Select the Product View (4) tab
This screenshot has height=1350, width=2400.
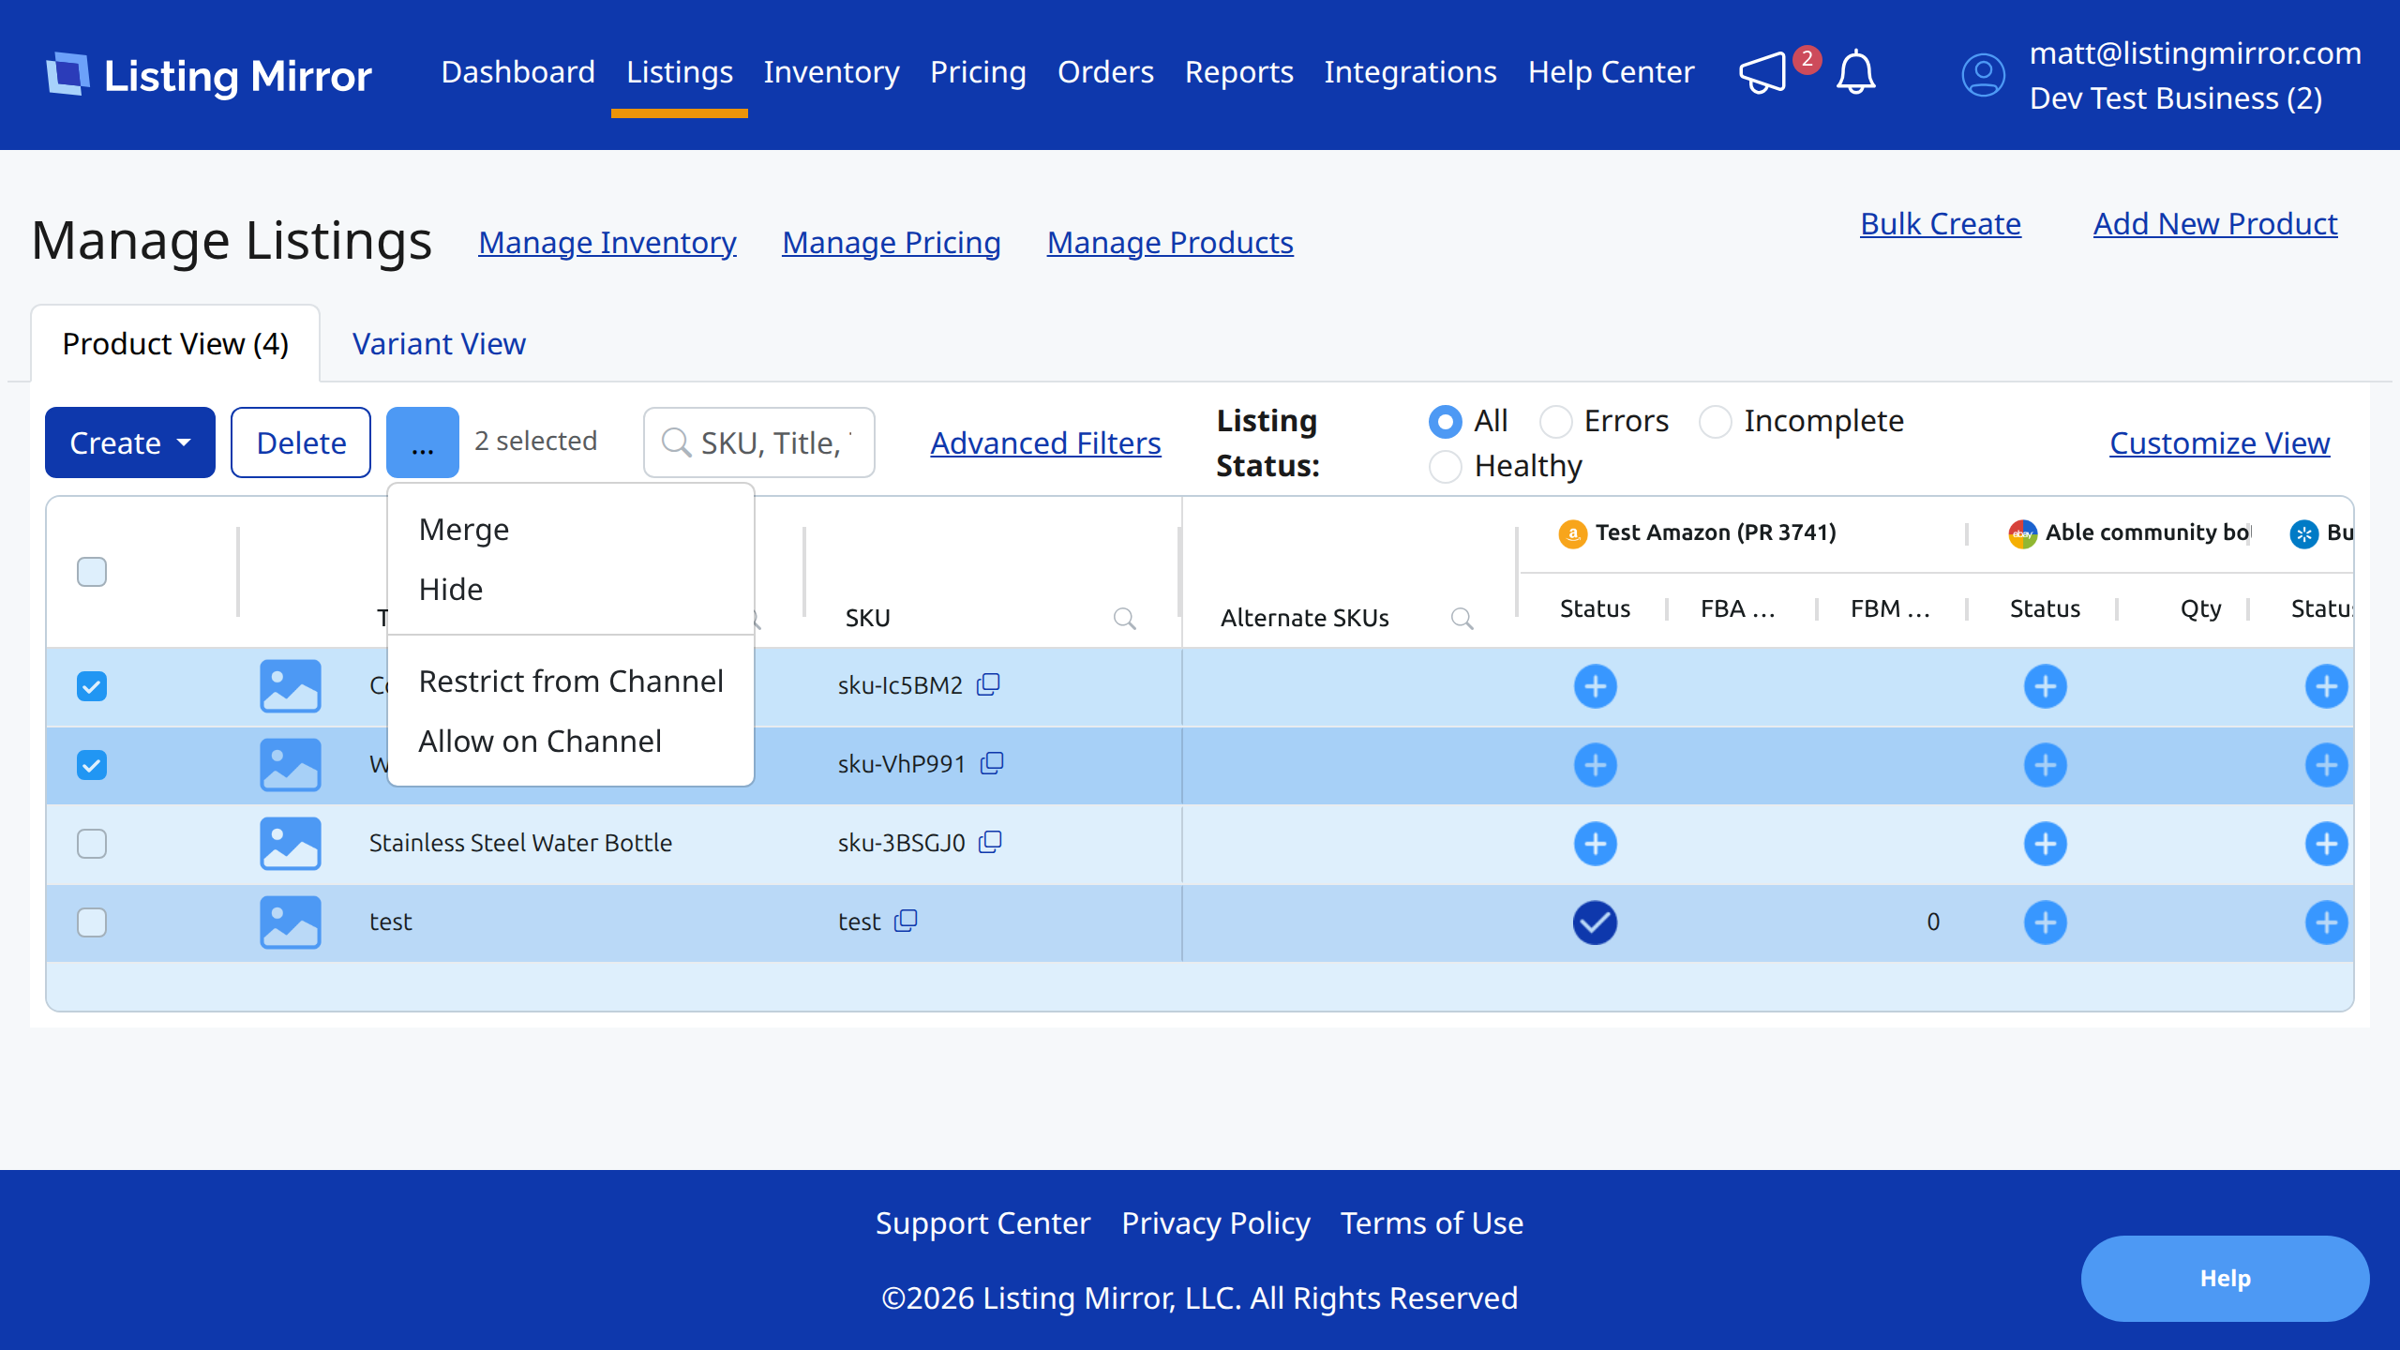click(x=175, y=344)
